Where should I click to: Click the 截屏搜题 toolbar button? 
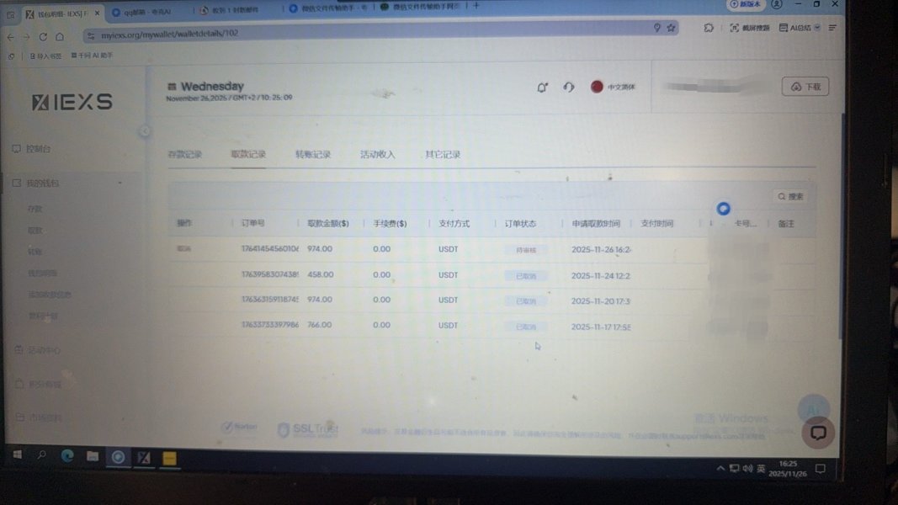[750, 28]
